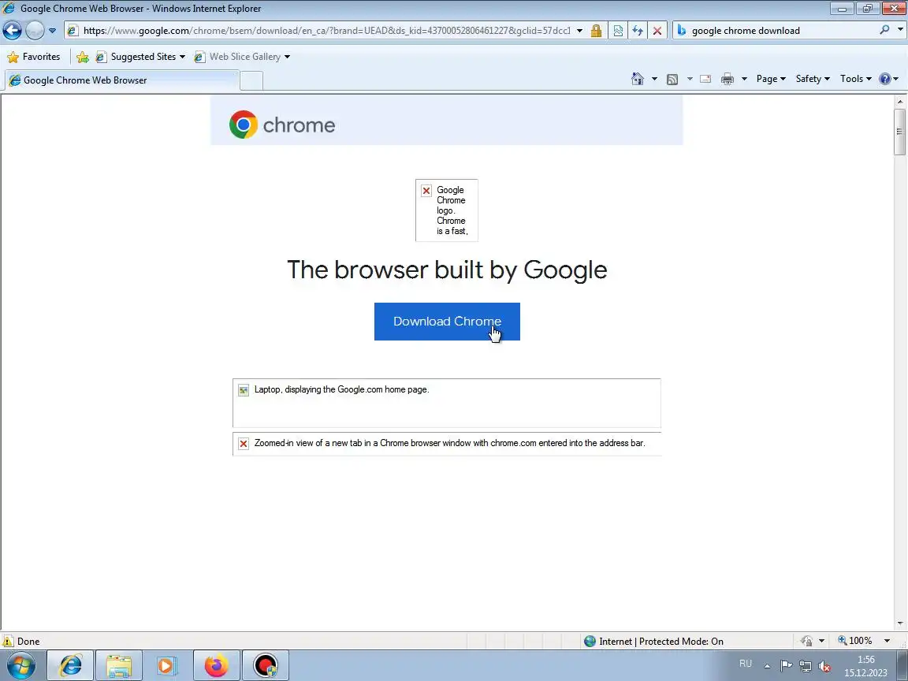Open Windows Media Player taskbar icon
This screenshot has height=681, width=908.
coord(167,665)
